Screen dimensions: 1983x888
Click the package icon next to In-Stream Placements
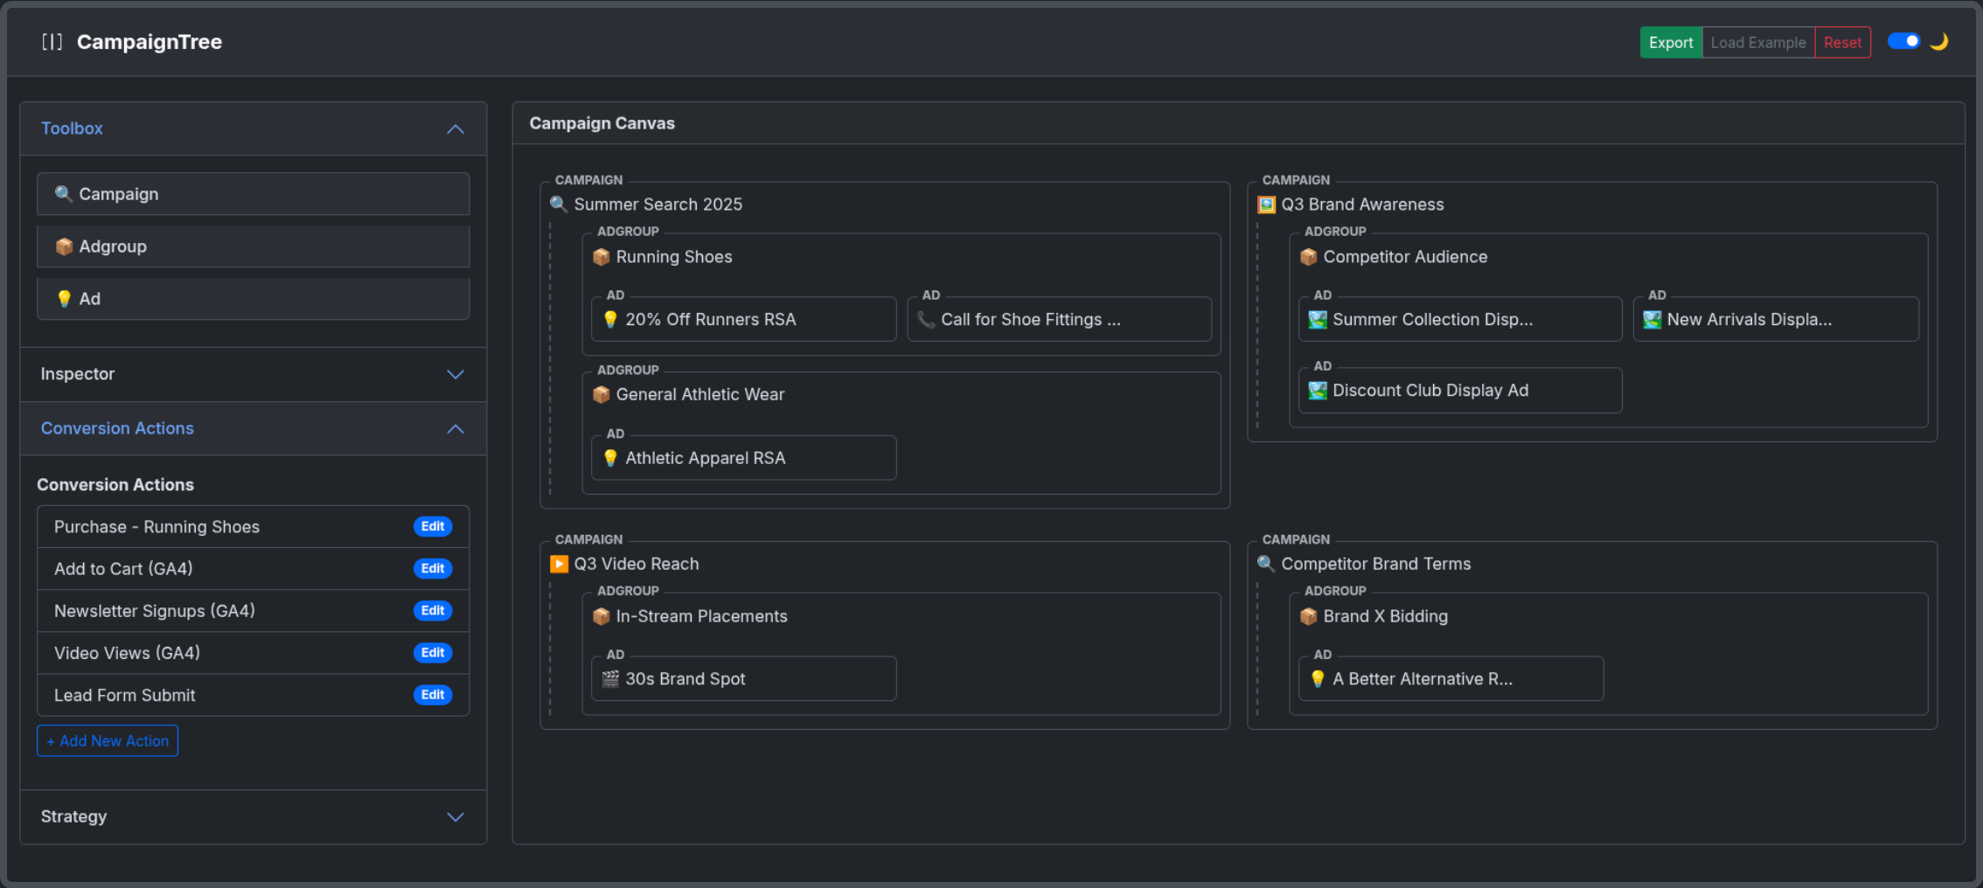601,617
